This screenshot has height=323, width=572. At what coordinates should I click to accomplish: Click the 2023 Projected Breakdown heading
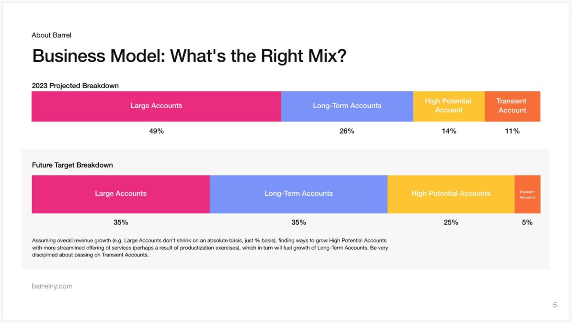pos(75,86)
